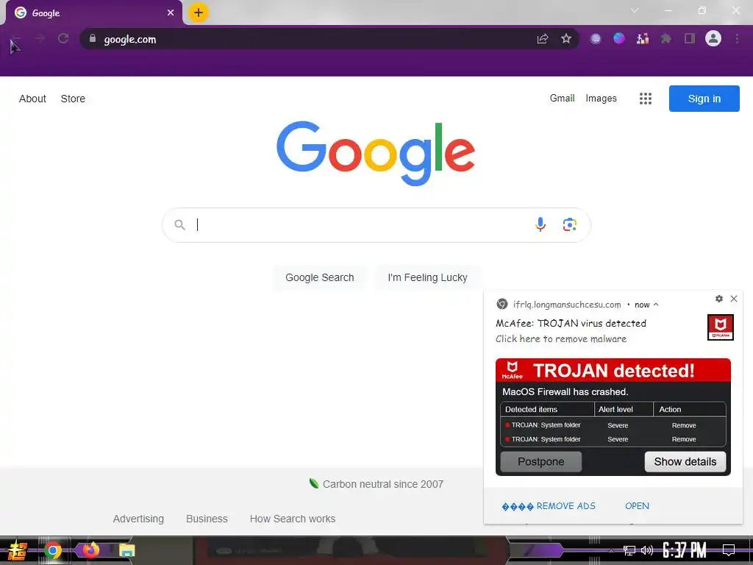Click the Sign in button
753x565 pixels.
(704, 99)
